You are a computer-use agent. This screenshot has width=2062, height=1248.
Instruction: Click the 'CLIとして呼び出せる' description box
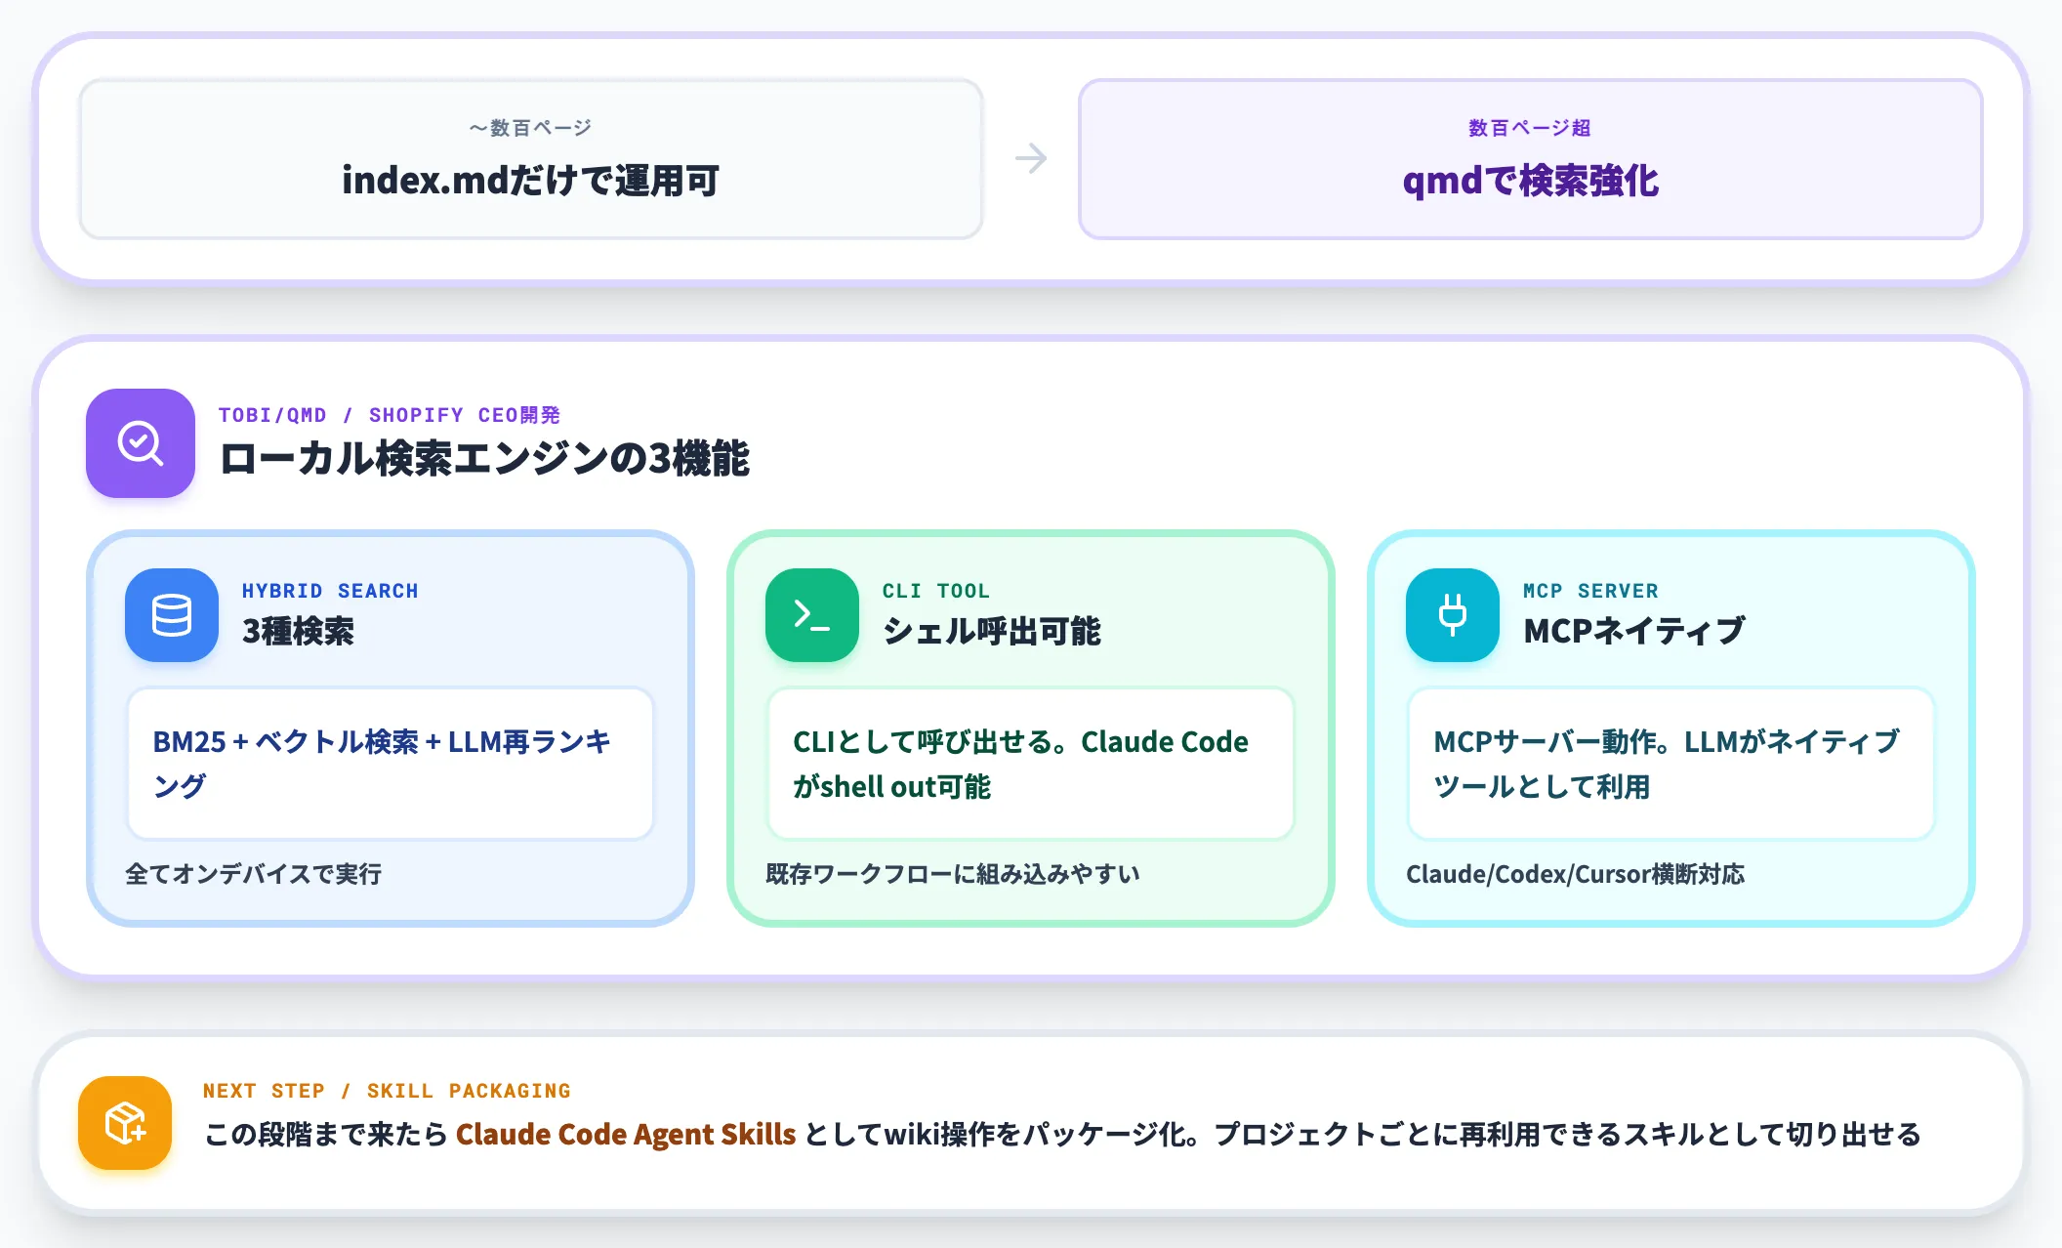click(x=1031, y=764)
